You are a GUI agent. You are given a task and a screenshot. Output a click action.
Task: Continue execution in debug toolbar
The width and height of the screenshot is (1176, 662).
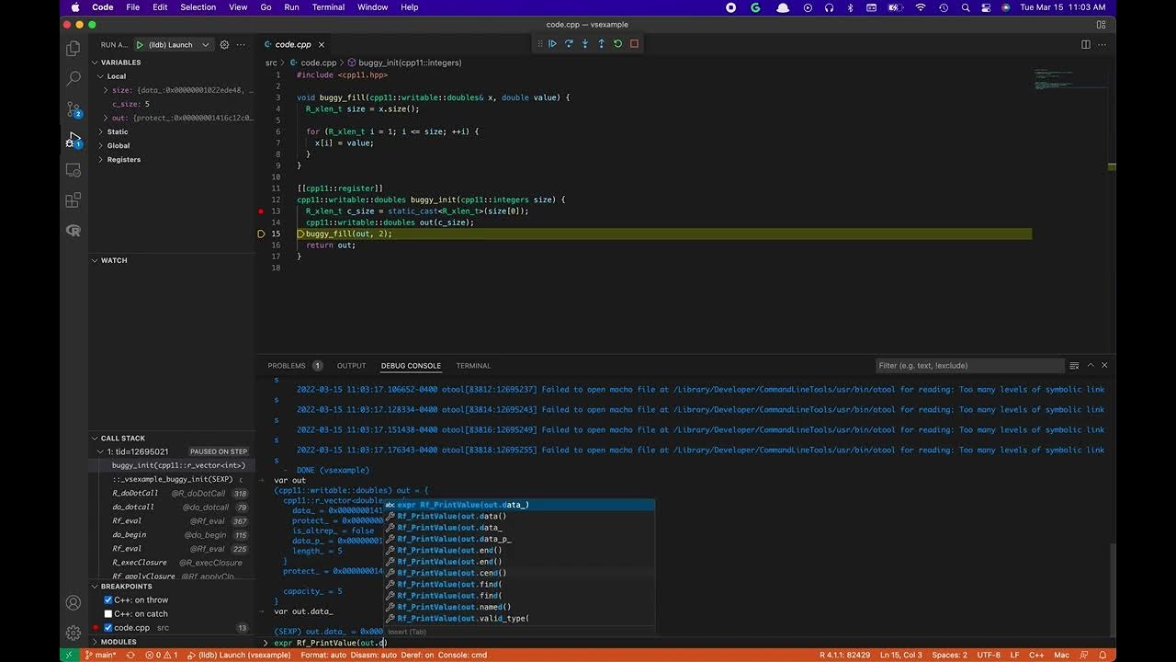[552, 43]
